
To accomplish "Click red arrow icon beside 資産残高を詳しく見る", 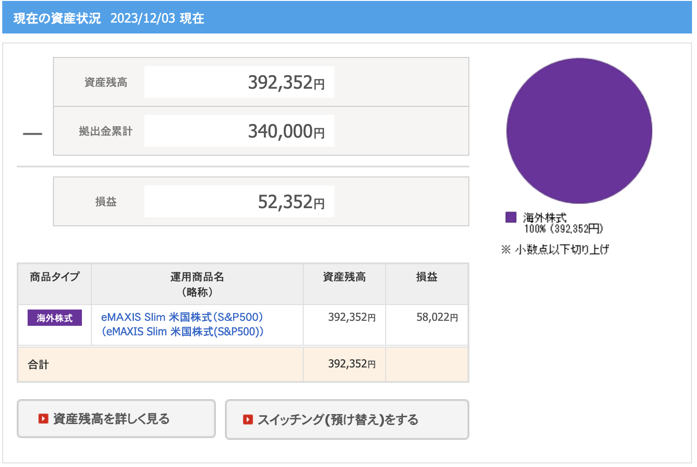I will 43,419.
